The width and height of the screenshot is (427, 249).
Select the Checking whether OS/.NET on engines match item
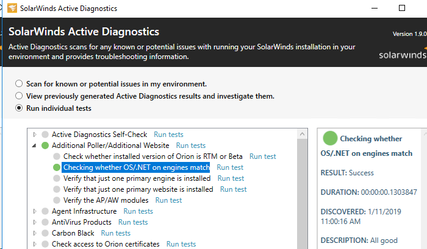click(x=136, y=167)
